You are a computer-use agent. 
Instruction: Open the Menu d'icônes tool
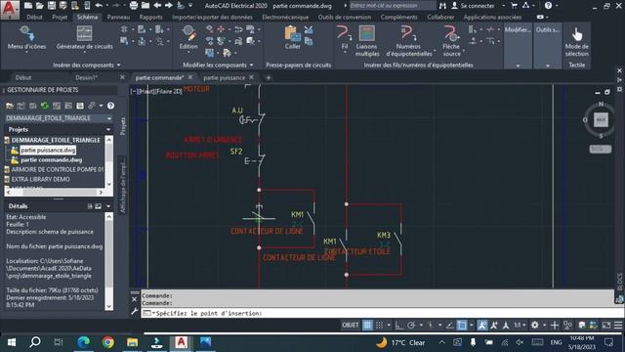pyautogui.click(x=26, y=39)
